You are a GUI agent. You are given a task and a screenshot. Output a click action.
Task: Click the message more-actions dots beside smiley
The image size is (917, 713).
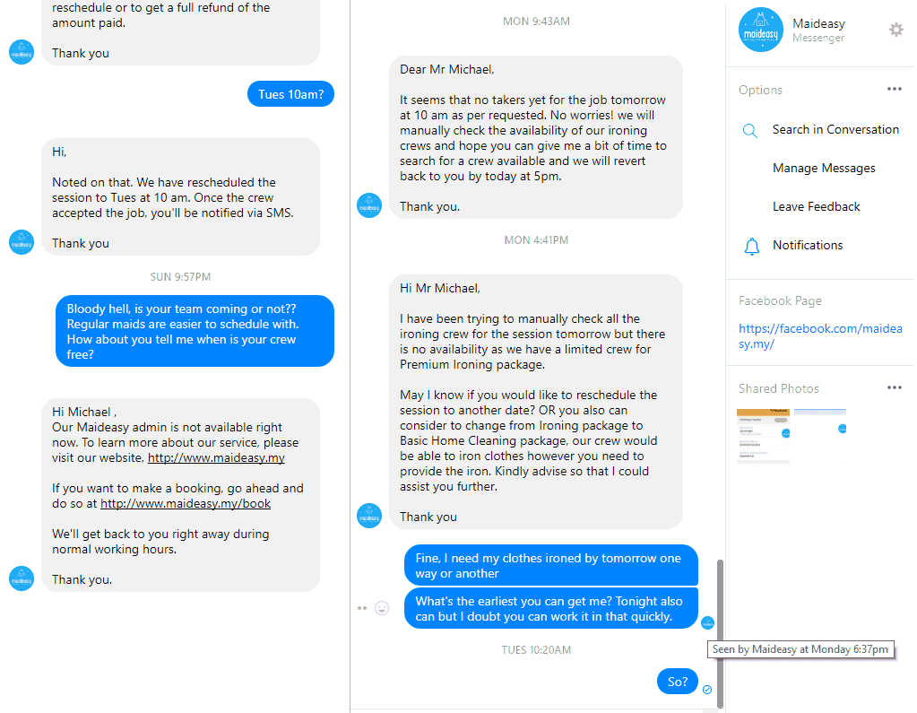coord(362,608)
